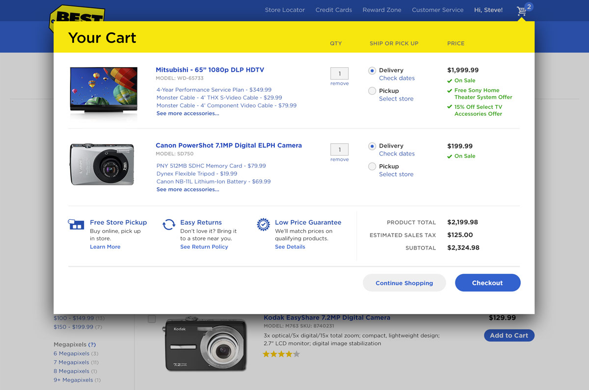Click the blue Free Store Pickup store icon

point(75,224)
